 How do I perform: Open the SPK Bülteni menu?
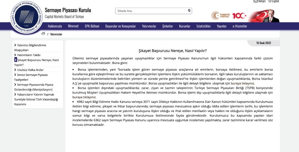pyautogui.click(x=92, y=26)
